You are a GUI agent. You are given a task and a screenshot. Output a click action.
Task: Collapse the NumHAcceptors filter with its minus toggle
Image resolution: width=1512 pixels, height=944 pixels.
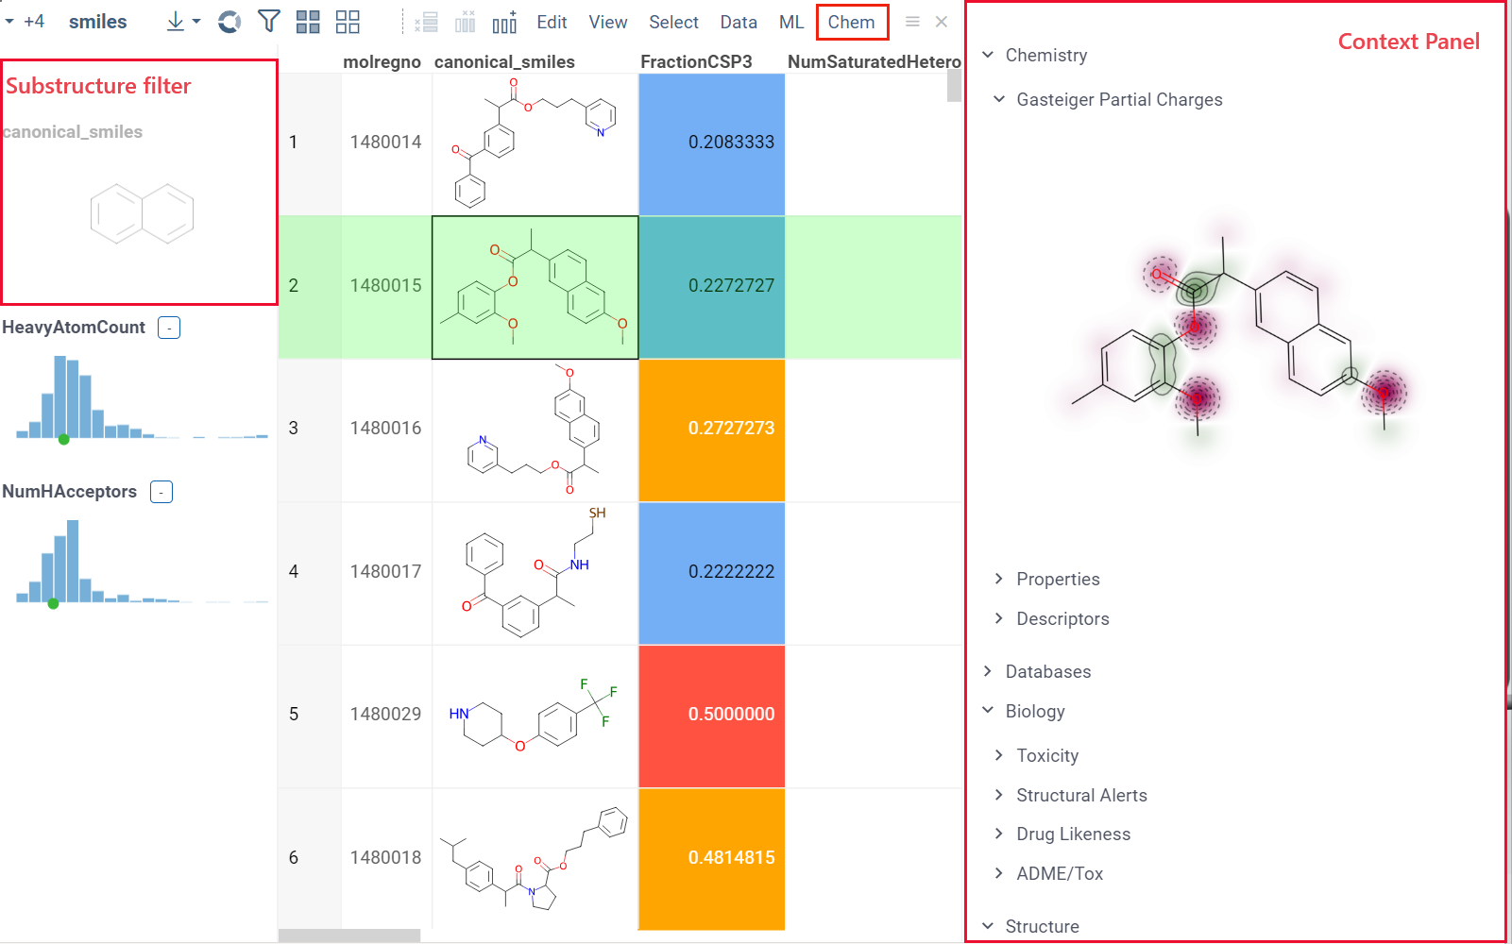[x=161, y=492]
